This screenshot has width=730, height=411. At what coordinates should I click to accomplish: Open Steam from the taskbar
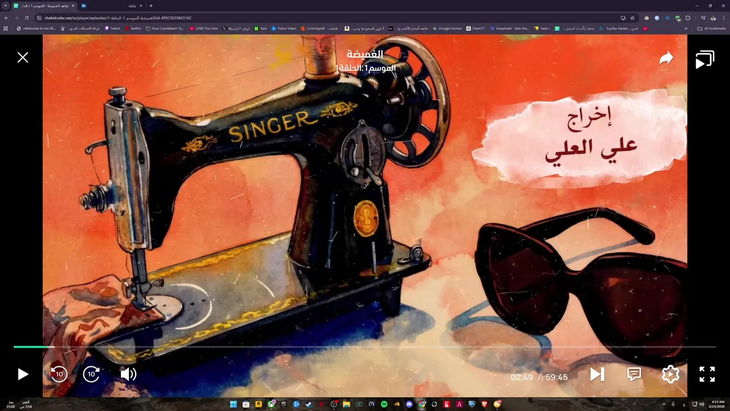(x=309, y=404)
